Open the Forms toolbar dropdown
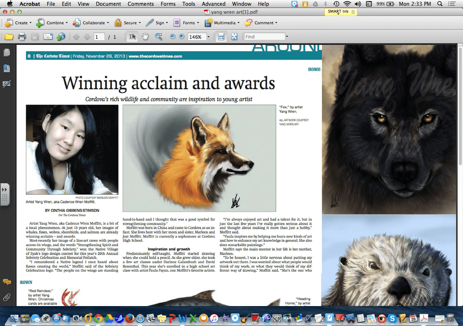The image size is (463, 326). [x=186, y=23]
